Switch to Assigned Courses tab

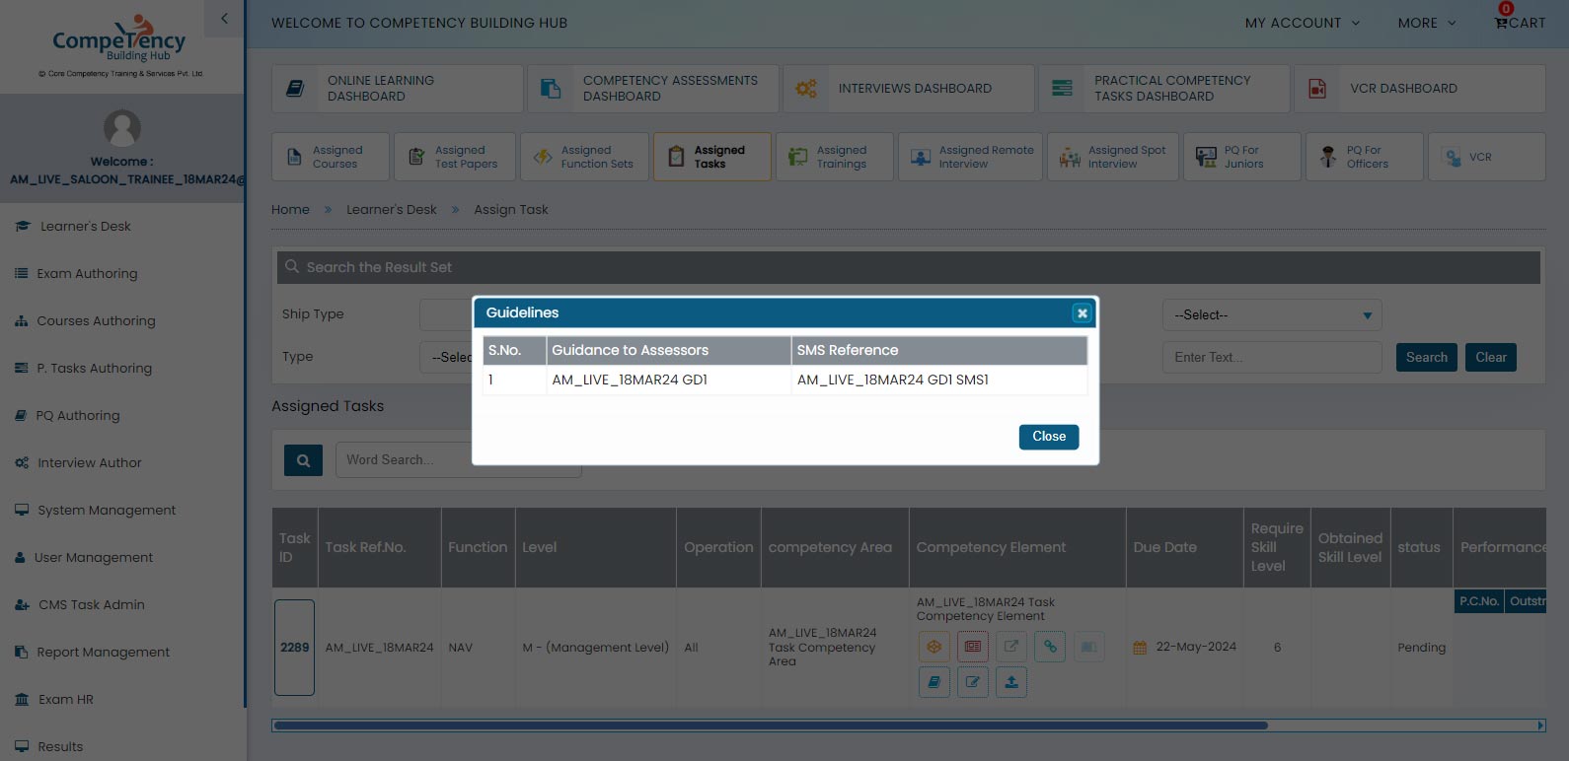point(330,158)
